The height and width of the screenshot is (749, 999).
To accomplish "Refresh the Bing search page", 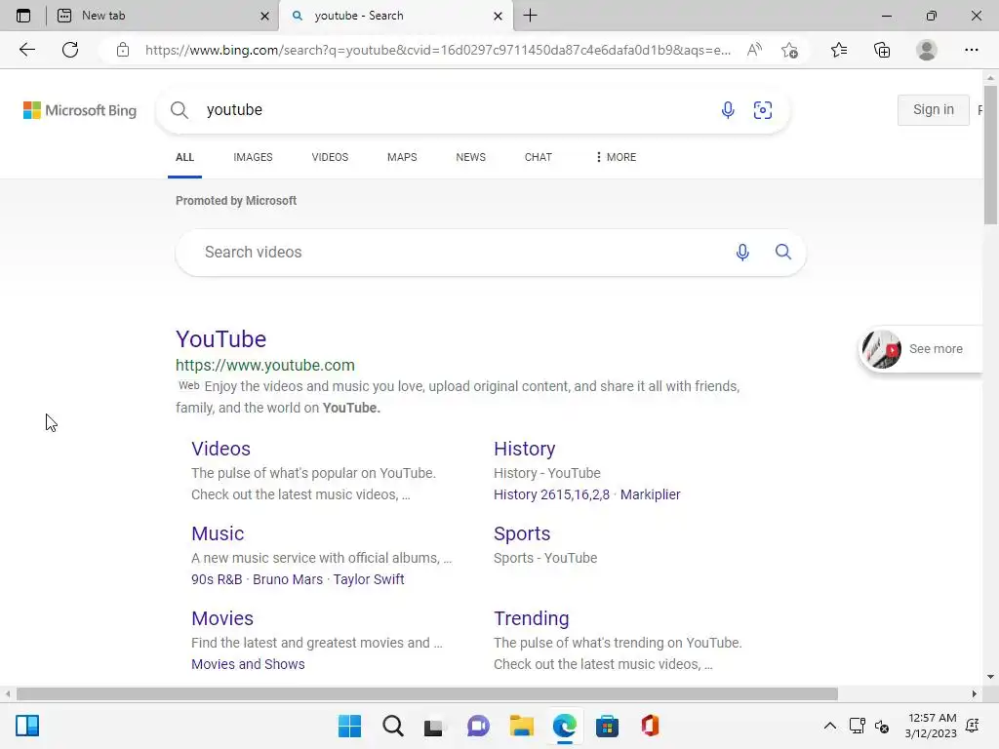I will pos(70,50).
